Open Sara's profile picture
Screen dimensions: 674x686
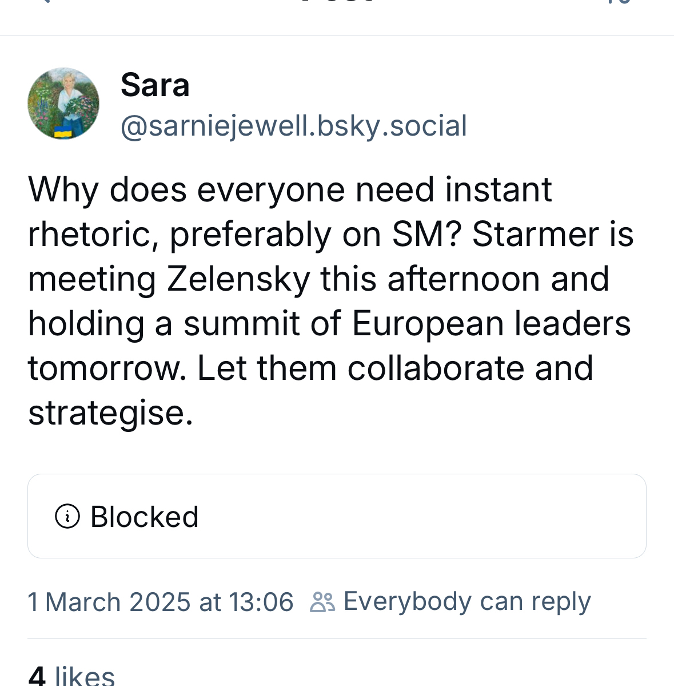(x=63, y=104)
